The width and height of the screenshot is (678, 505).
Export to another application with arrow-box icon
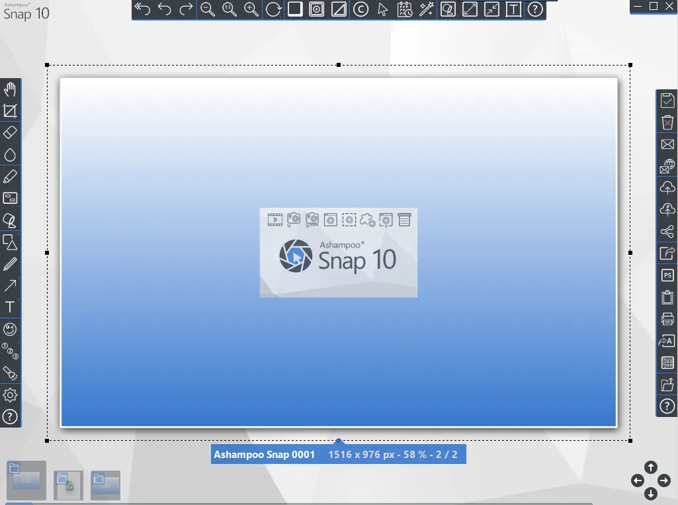tap(667, 253)
